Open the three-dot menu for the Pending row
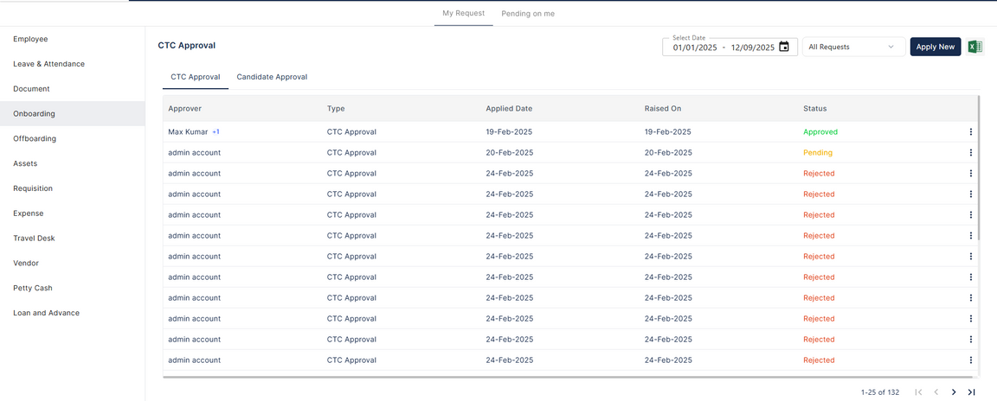Viewport: 997px width, 401px height. pyautogui.click(x=970, y=153)
